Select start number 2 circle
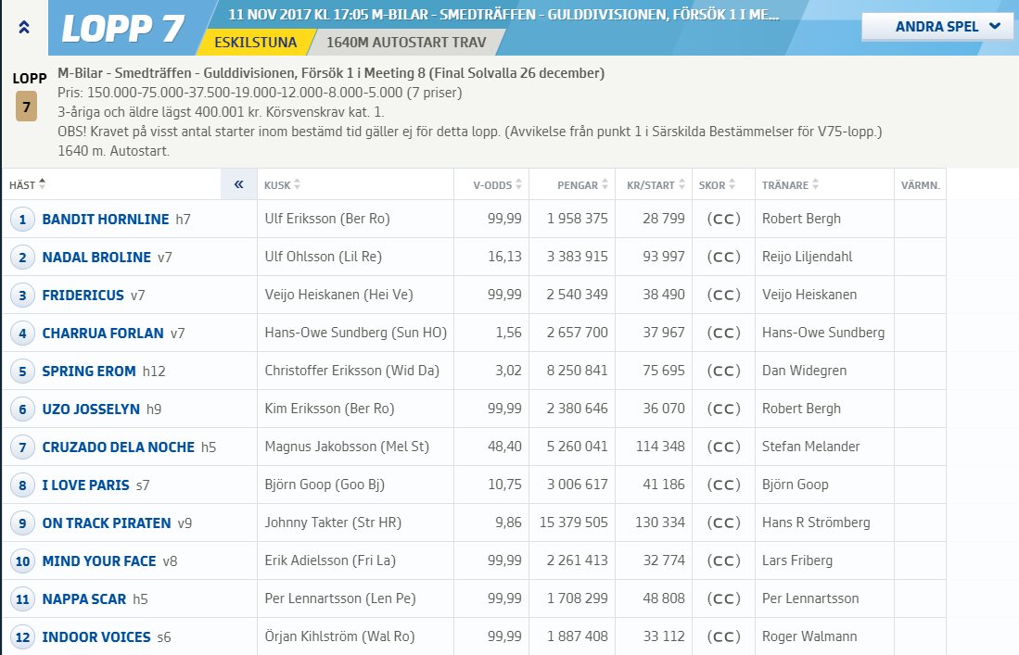This screenshot has height=655, width=1019. pyautogui.click(x=22, y=258)
